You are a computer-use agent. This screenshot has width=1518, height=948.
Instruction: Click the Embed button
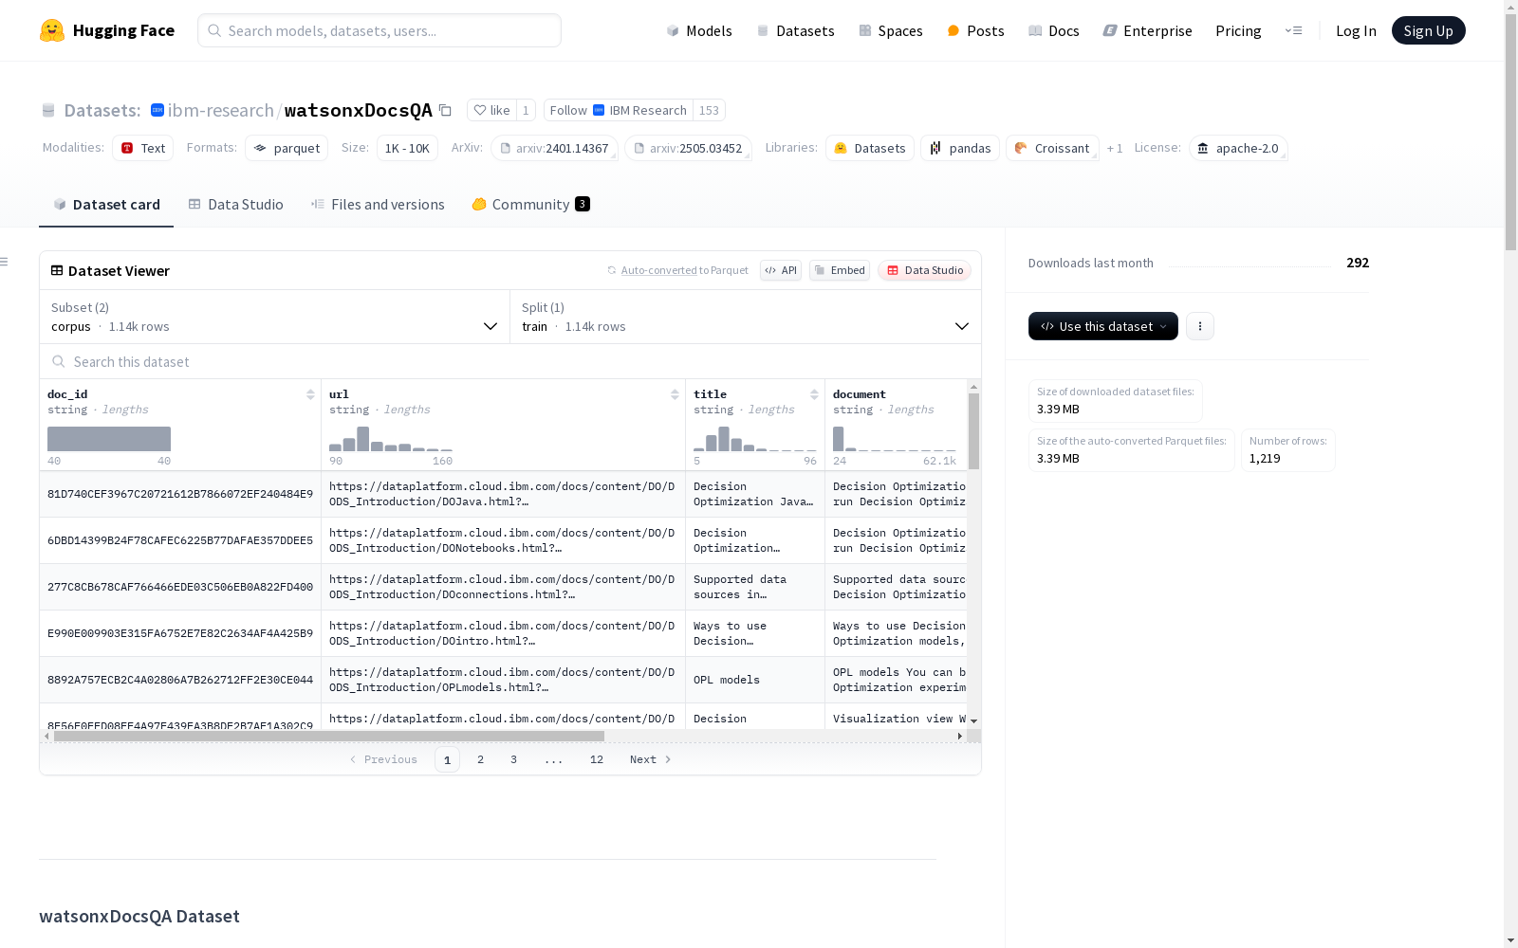(x=840, y=270)
